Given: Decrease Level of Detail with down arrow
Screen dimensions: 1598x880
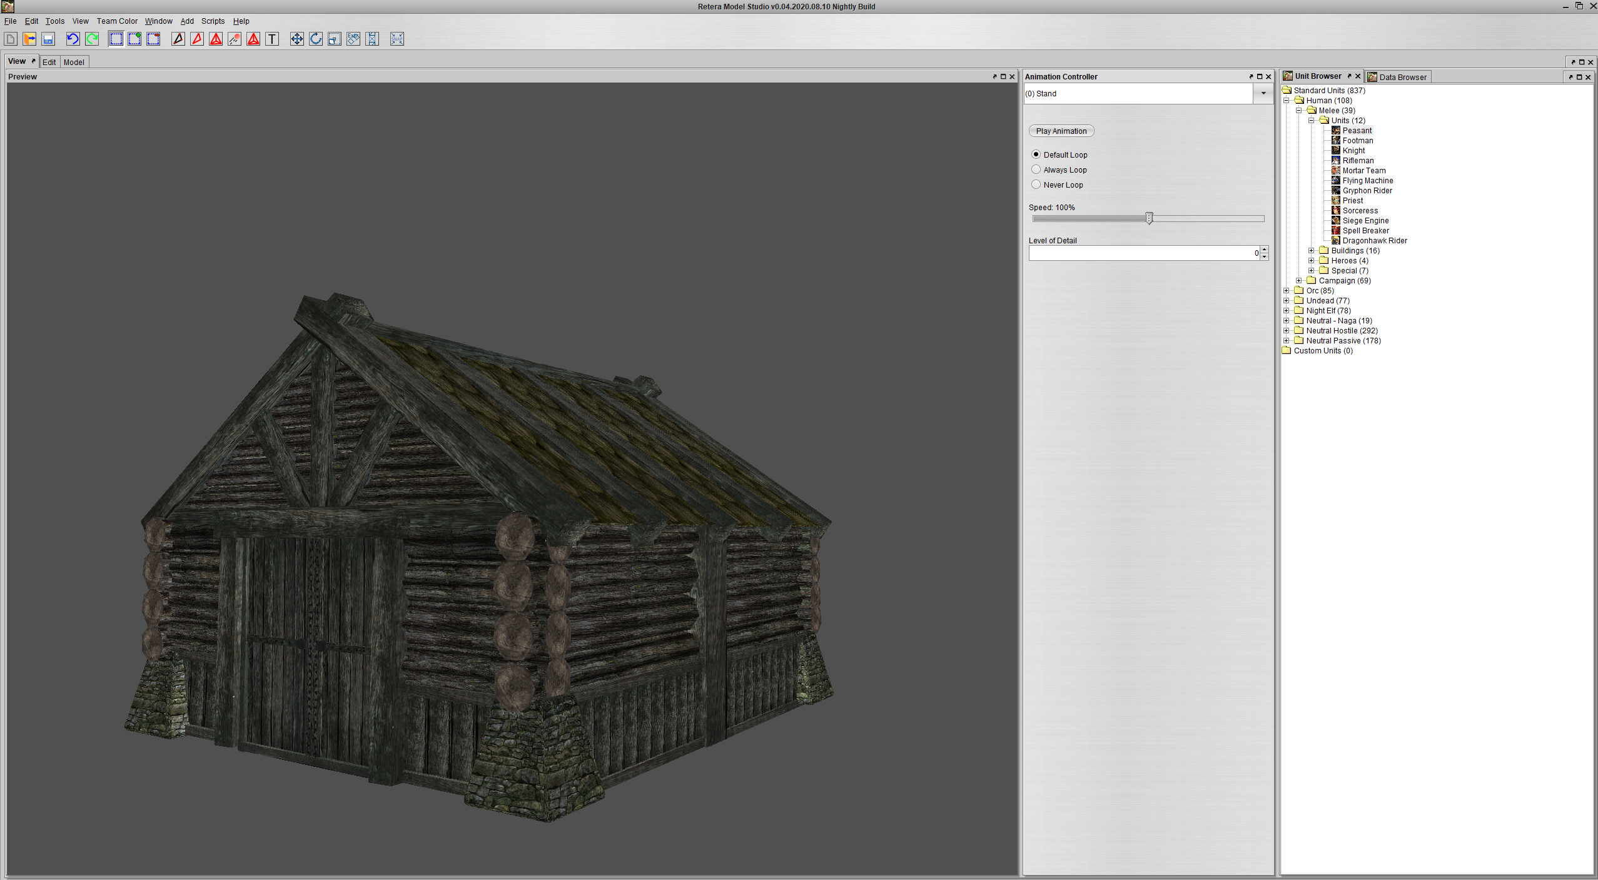Looking at the screenshot, I should [x=1264, y=257].
